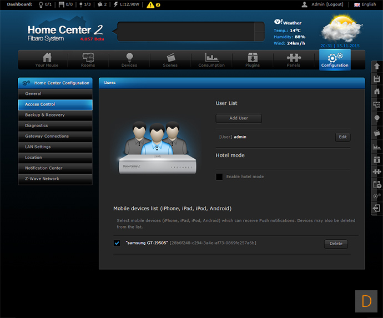Viewport: 383px width, 318px height.
Task: Click the samsung GT-I9505 device name
Action: click(147, 243)
